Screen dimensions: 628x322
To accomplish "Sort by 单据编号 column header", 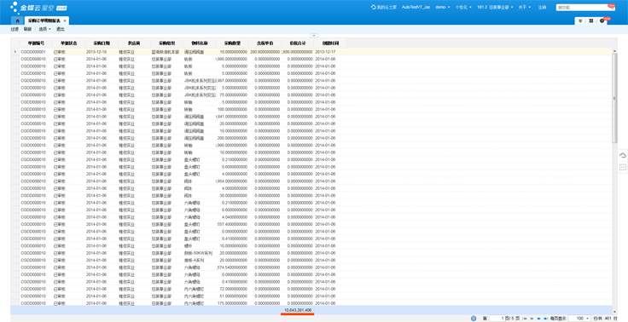I will pyautogui.click(x=36, y=43).
